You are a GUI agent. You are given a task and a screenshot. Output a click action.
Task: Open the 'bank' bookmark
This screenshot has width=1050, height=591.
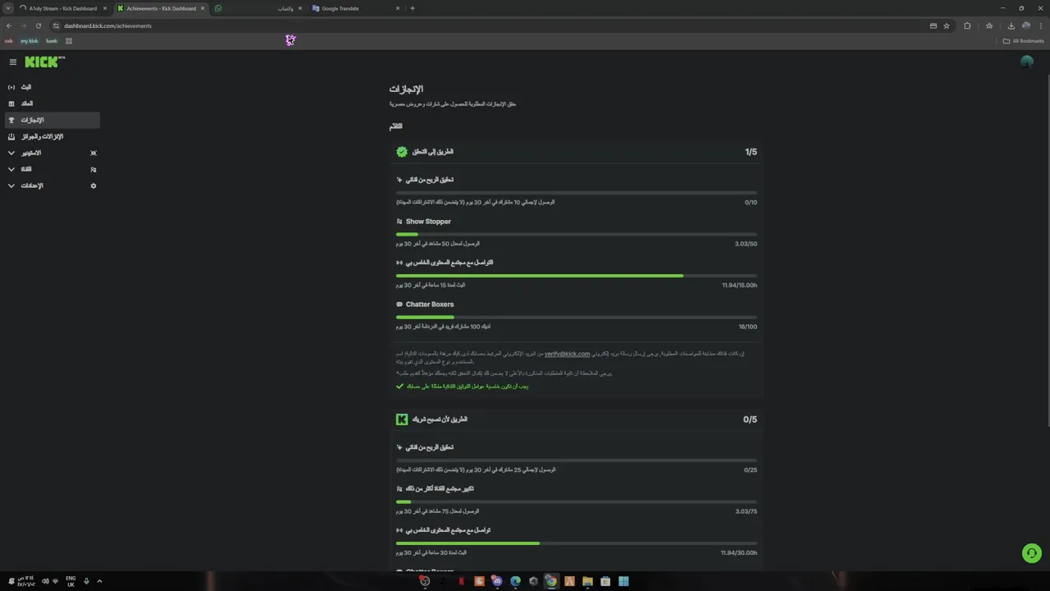(x=52, y=41)
